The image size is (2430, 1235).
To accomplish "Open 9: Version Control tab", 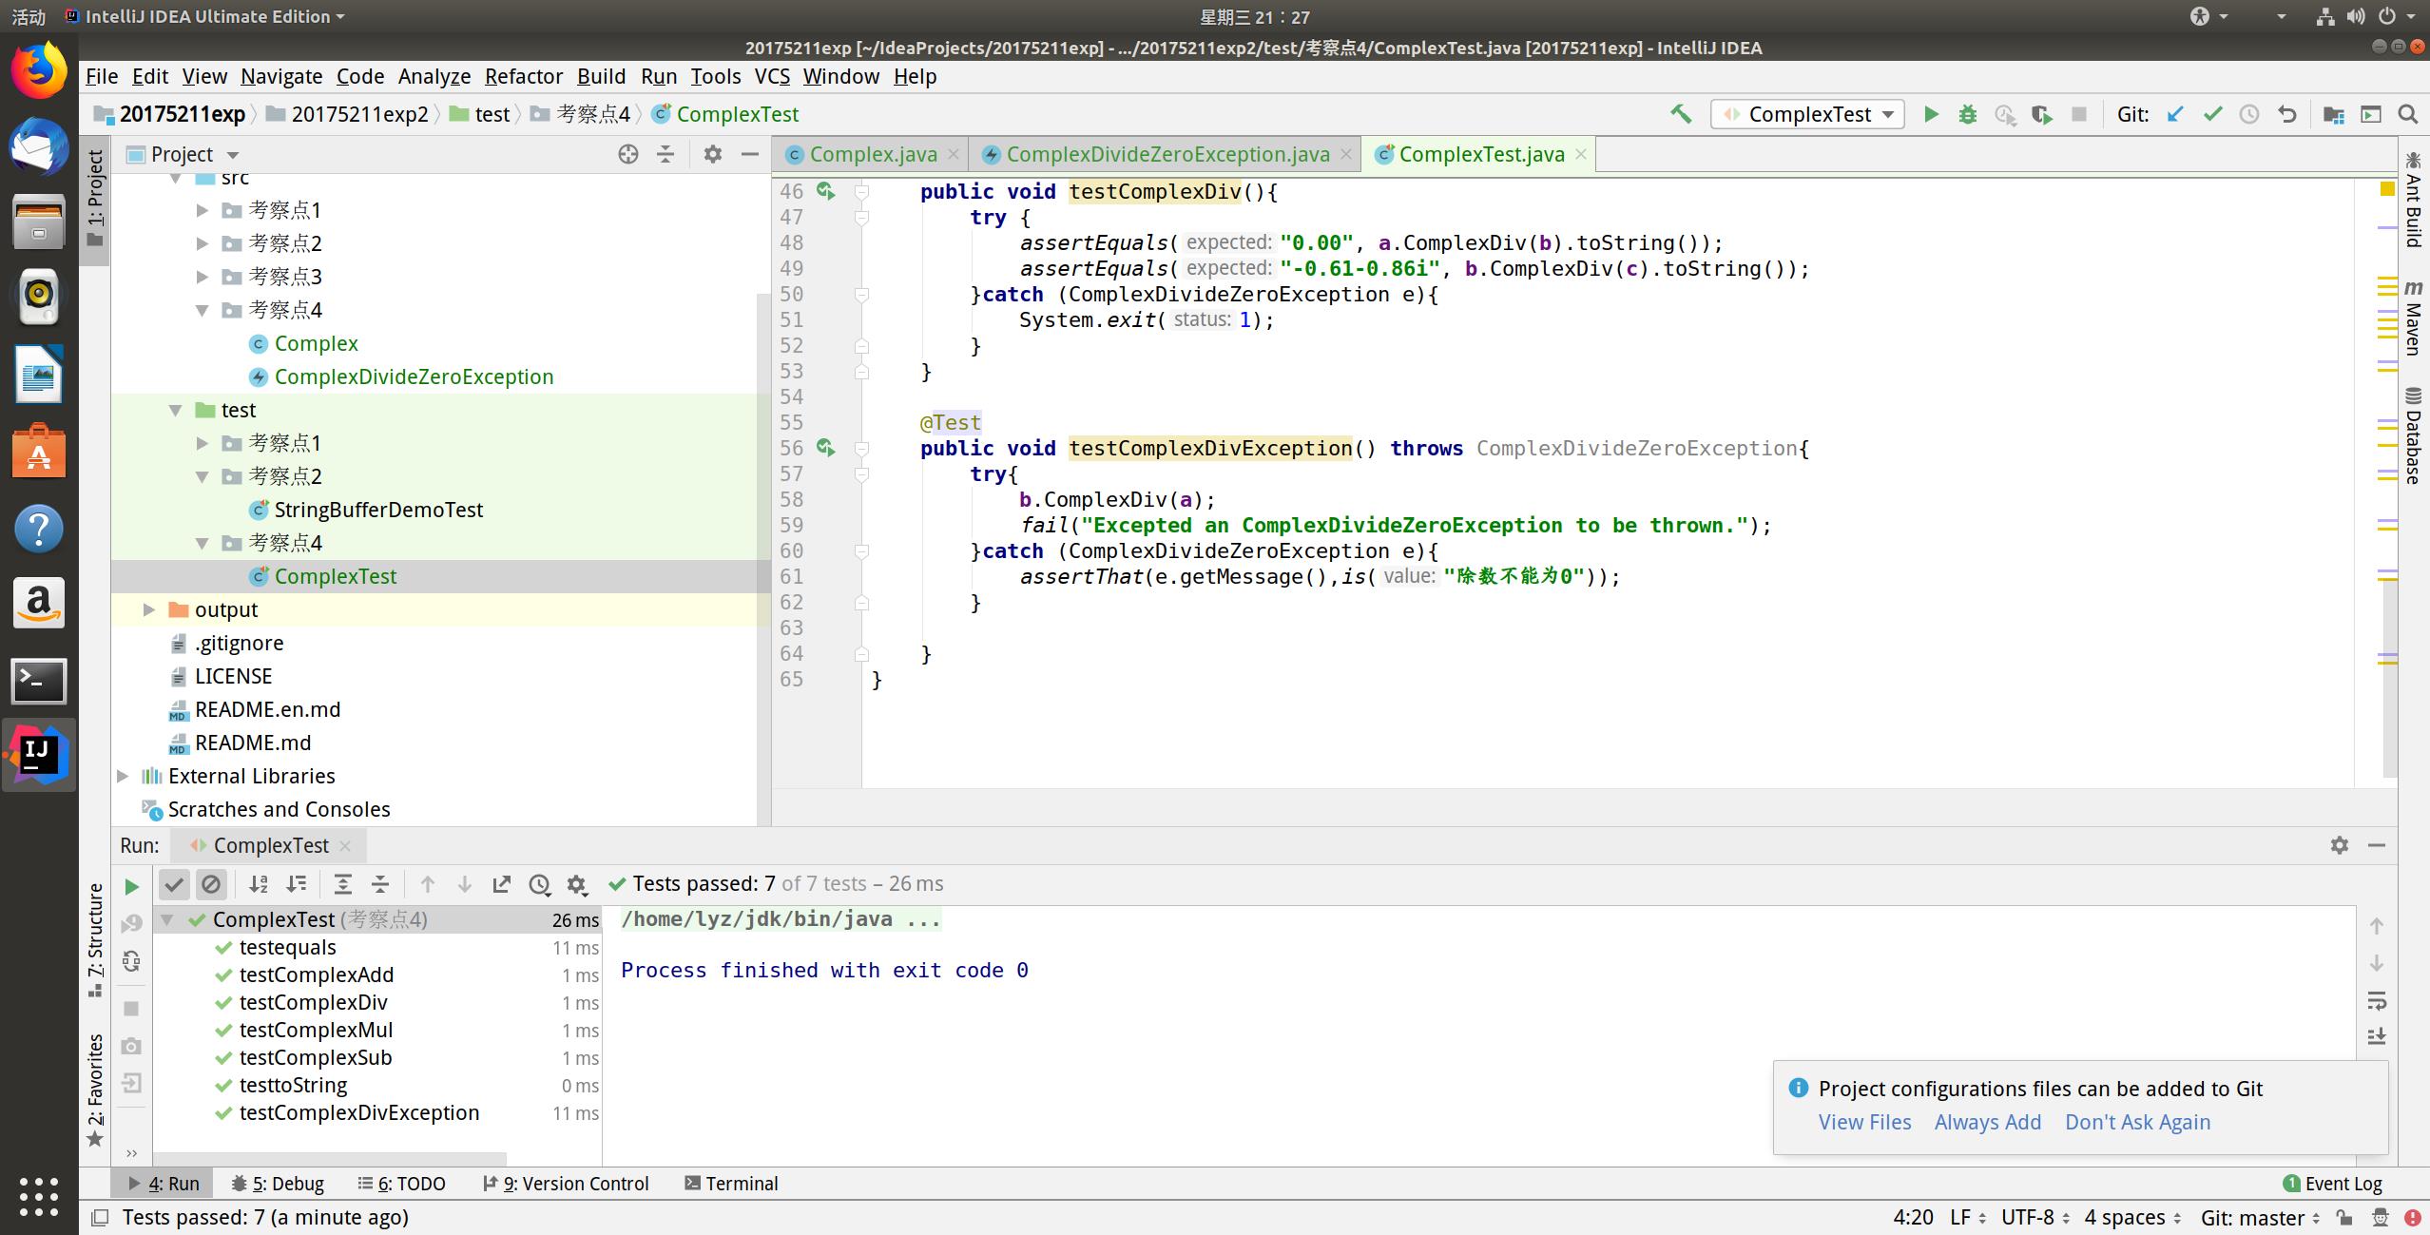I will pos(566,1184).
